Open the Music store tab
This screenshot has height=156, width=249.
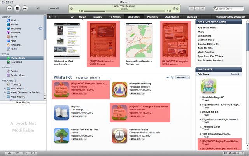click(82, 17)
